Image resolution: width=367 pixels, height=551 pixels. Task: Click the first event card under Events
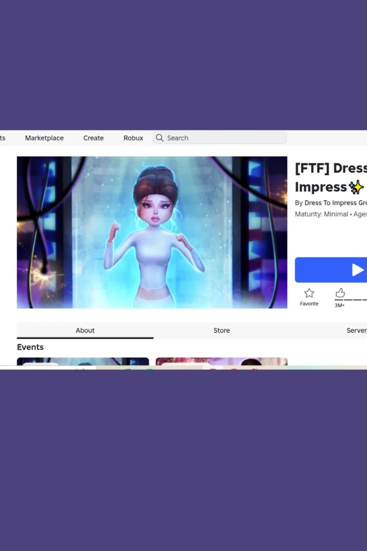[x=83, y=361]
